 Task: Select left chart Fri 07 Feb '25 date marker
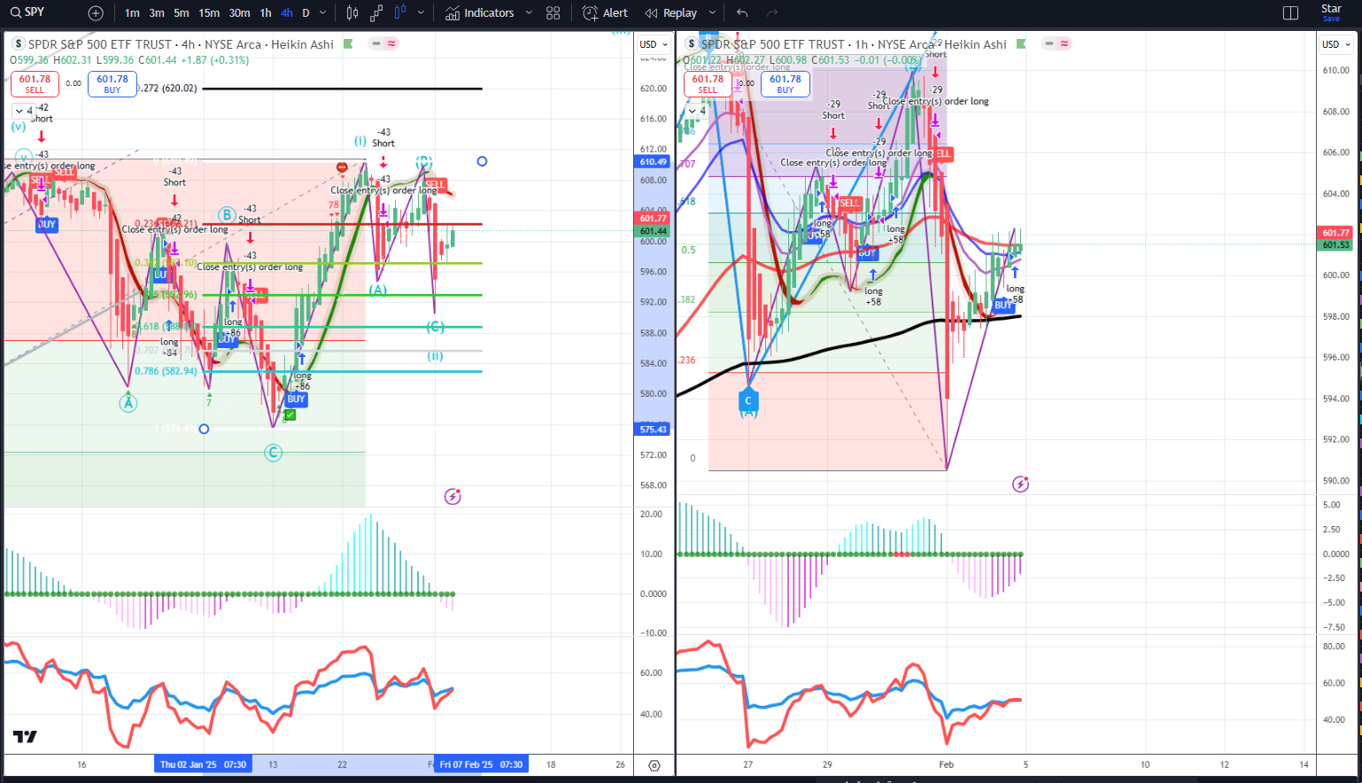pos(481,764)
